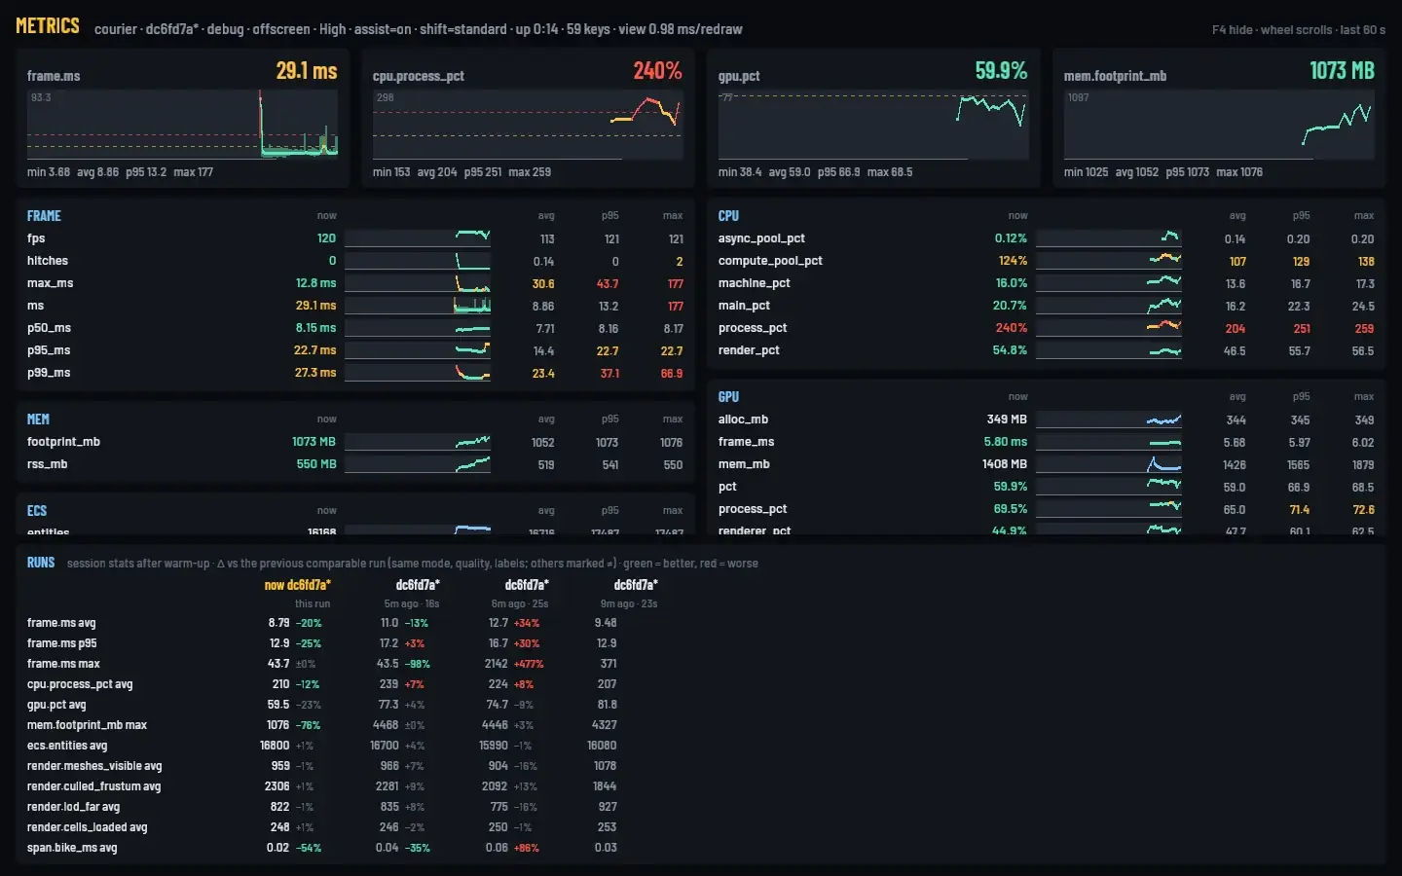
Task: Select the render_pct label in CPU
Action: pos(749,350)
